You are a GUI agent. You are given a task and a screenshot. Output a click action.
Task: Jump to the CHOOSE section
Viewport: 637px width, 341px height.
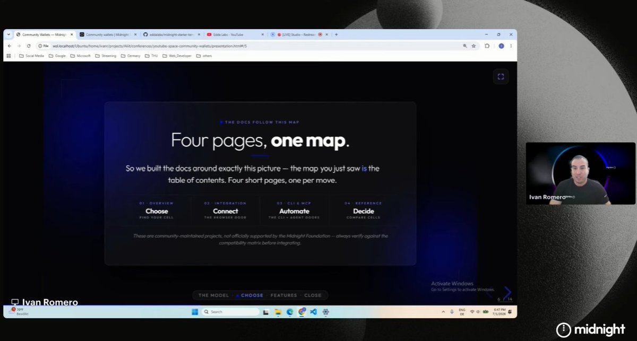252,295
